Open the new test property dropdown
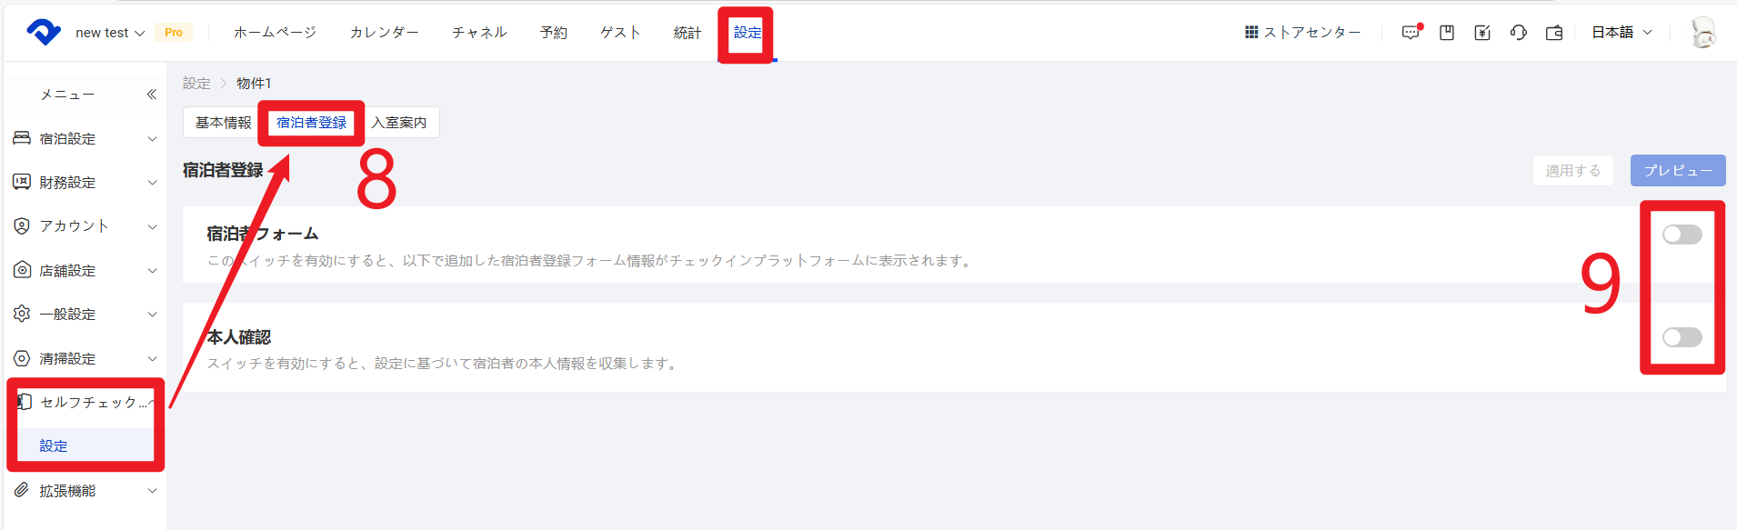 [x=110, y=33]
